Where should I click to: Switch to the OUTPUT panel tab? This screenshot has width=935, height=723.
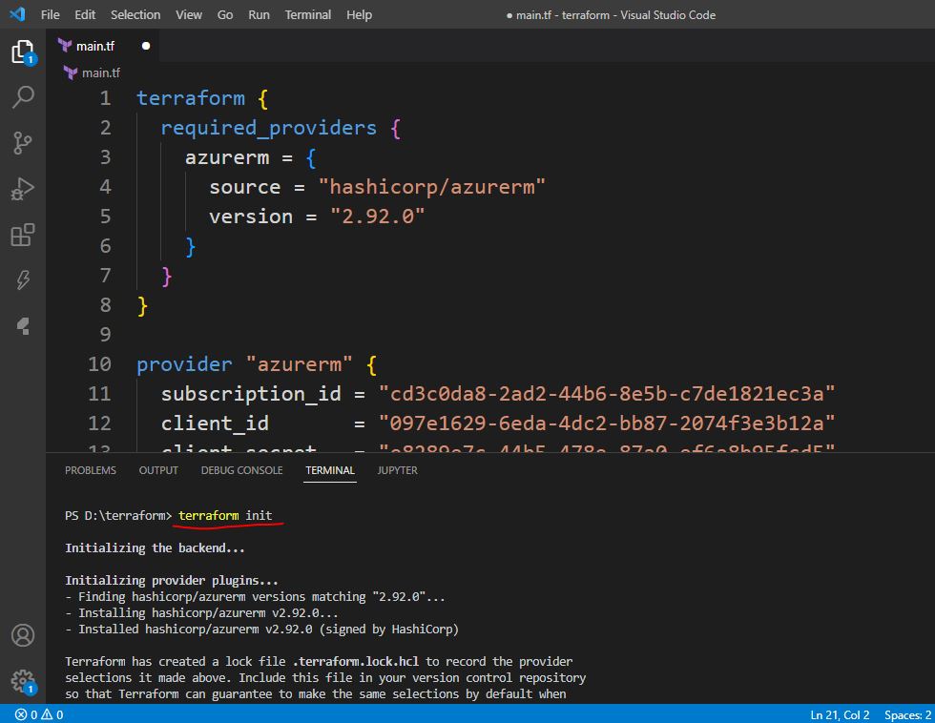click(158, 470)
